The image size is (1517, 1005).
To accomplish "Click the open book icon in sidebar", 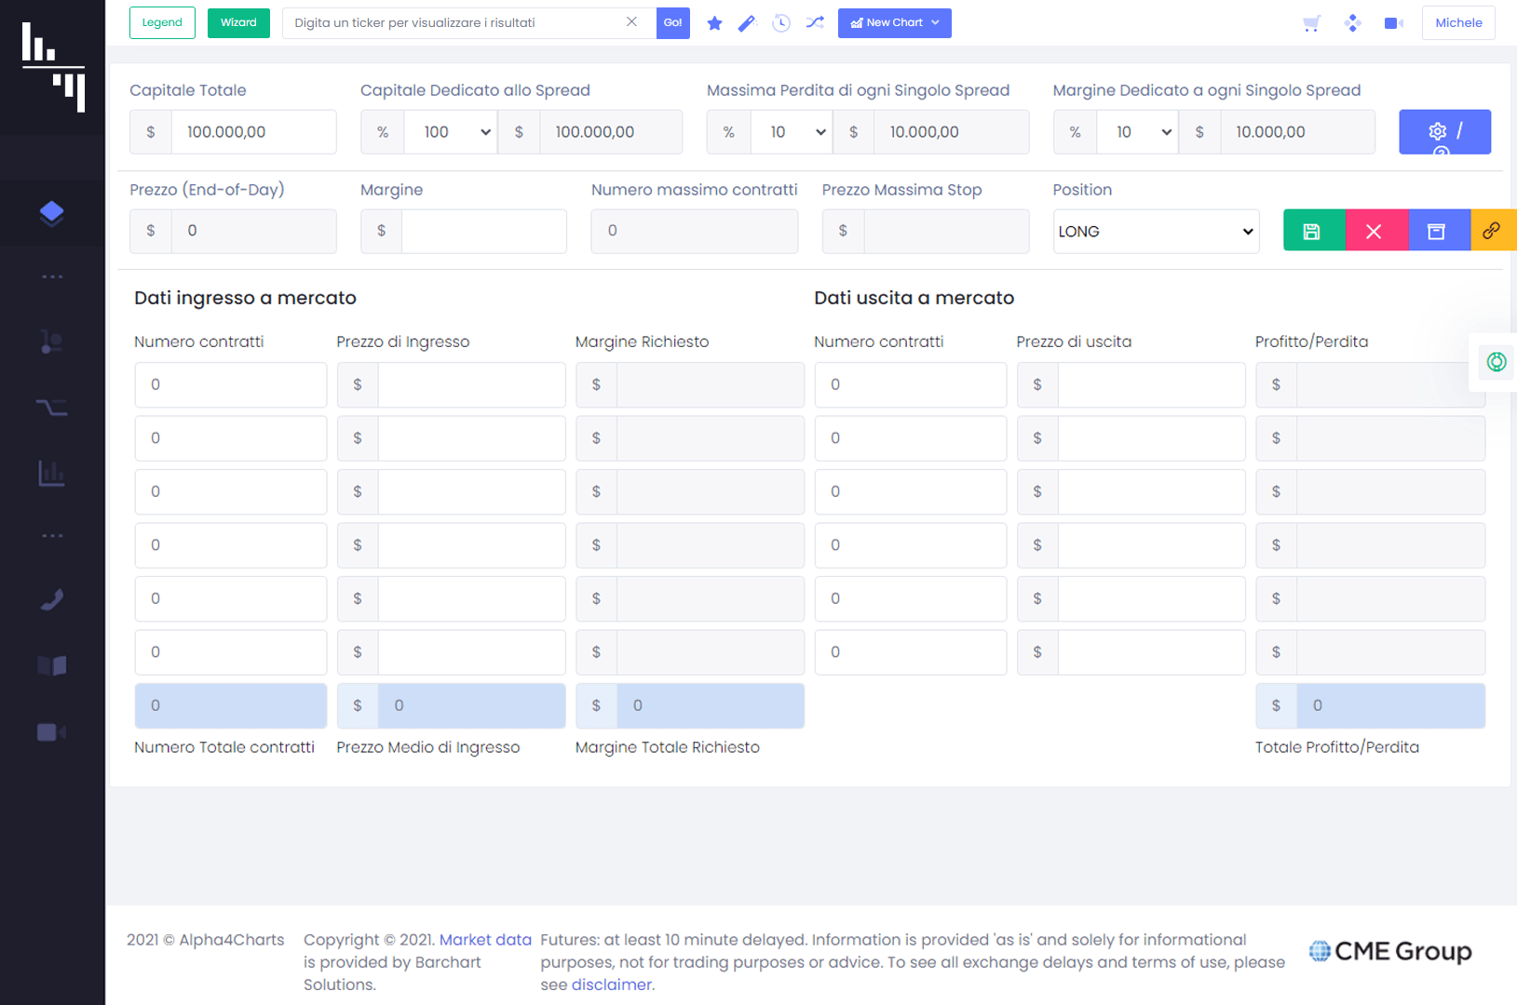I will point(52,665).
